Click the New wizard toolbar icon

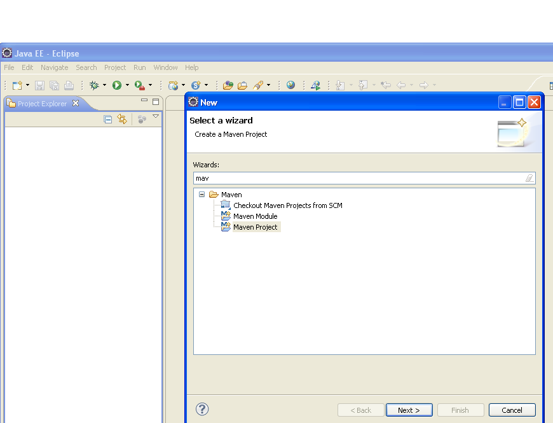tap(17, 85)
